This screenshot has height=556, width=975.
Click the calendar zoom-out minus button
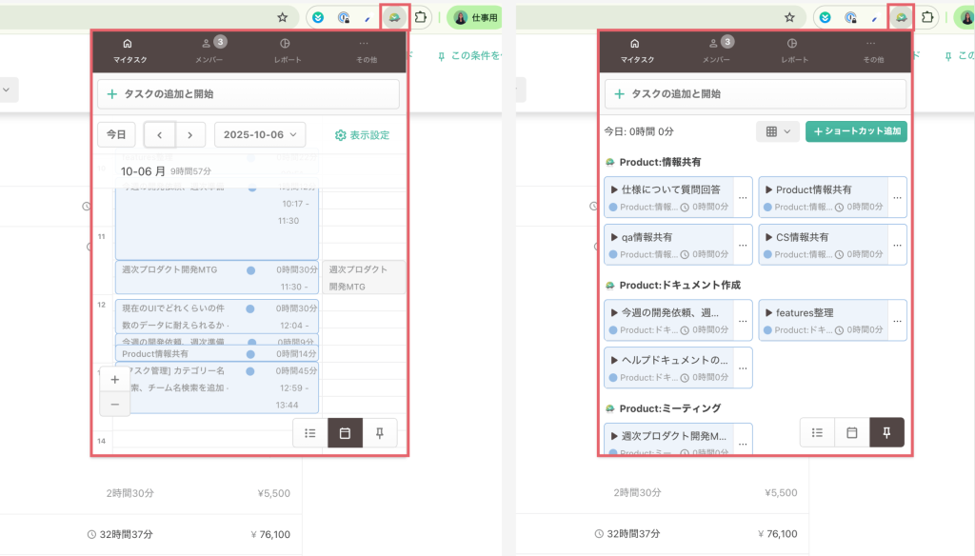pyautogui.click(x=114, y=404)
